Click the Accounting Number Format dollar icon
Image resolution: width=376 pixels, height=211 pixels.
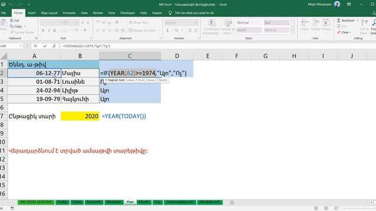[167, 30]
